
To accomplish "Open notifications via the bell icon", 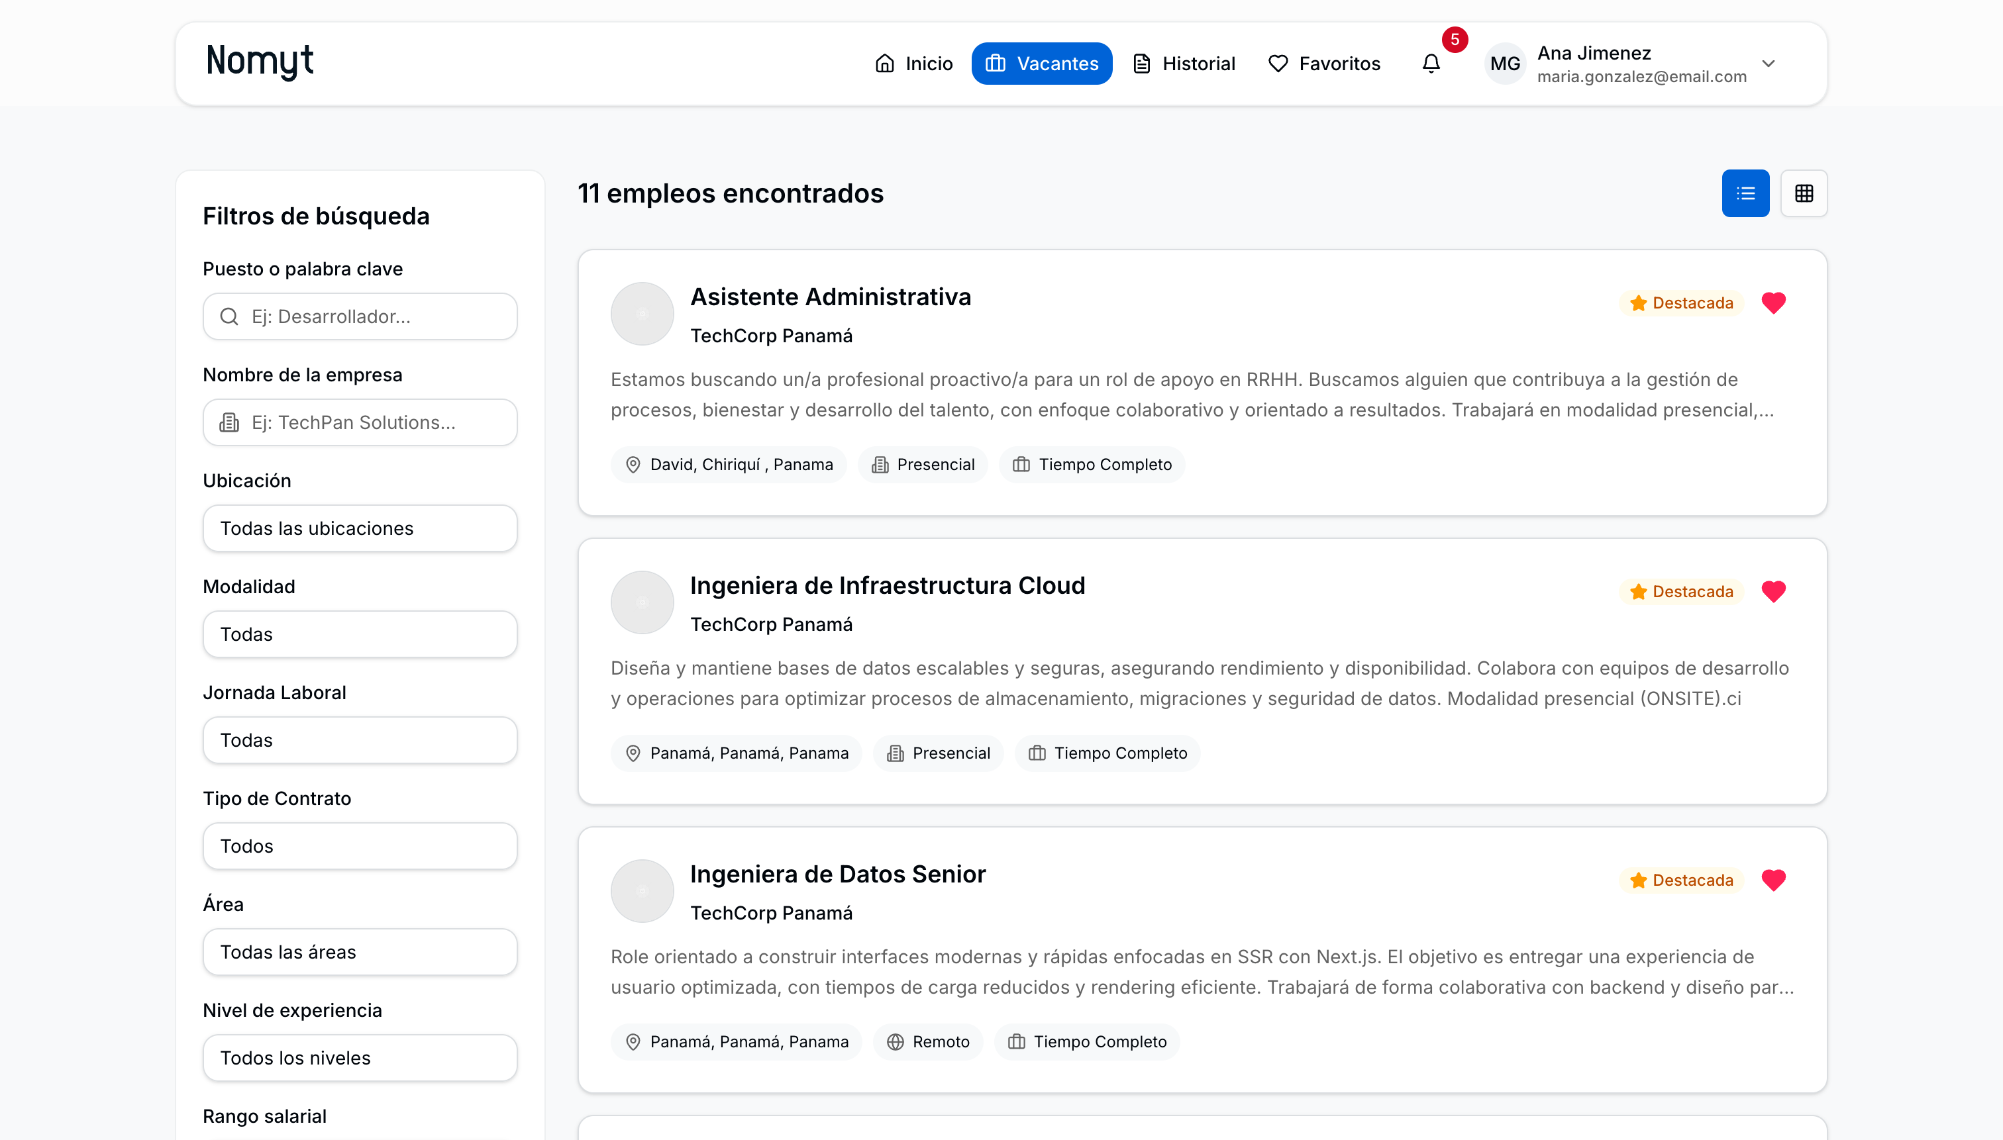I will click(1431, 64).
